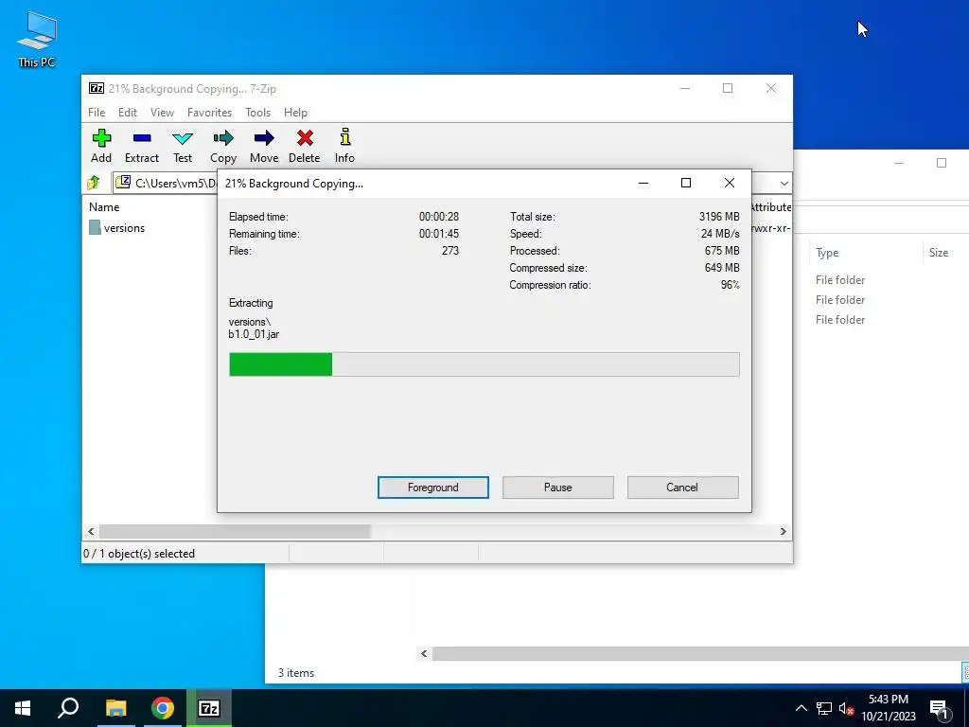
Task: Click the "3 items" Explorer status text
Action: tap(296, 673)
